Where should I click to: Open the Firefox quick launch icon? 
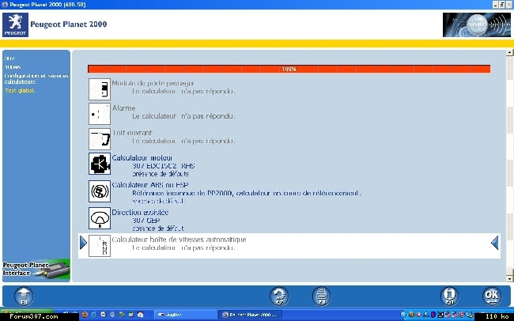85,315
